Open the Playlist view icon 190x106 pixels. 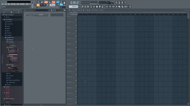click(x=83, y=7)
